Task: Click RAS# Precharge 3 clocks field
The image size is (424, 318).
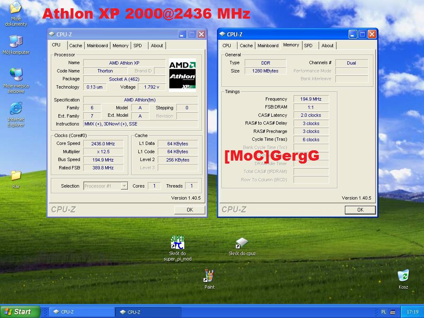Action: pyautogui.click(x=311, y=131)
